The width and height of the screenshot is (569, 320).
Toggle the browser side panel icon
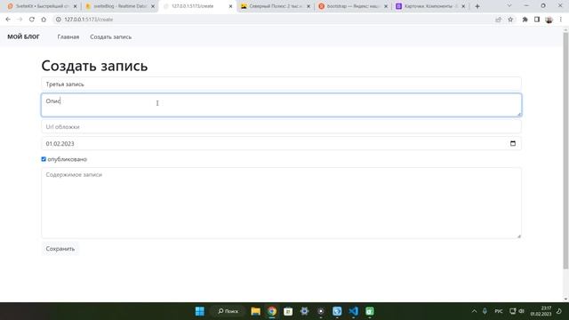click(x=537, y=20)
